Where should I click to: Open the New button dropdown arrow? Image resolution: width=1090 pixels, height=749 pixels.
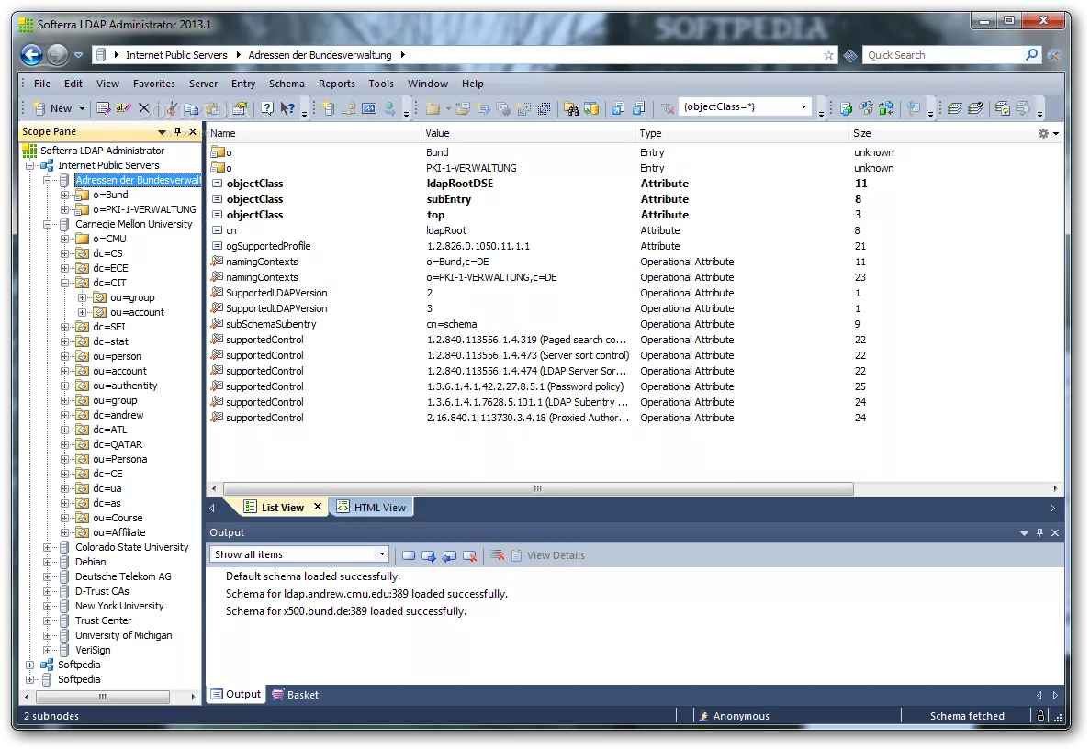[82, 108]
